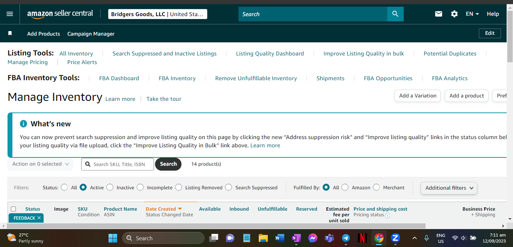Open All Inventory listing tool

tap(76, 54)
